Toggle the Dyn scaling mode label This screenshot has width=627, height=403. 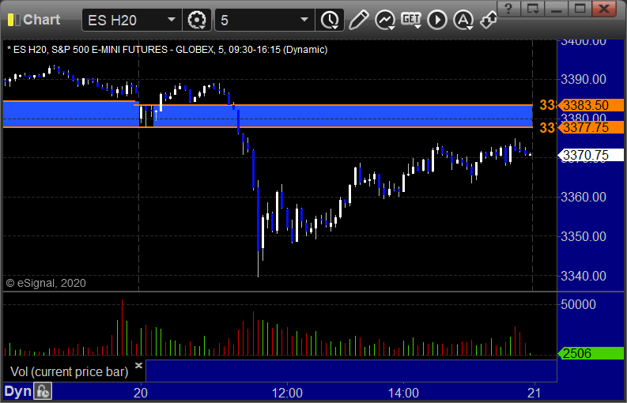tap(17, 391)
